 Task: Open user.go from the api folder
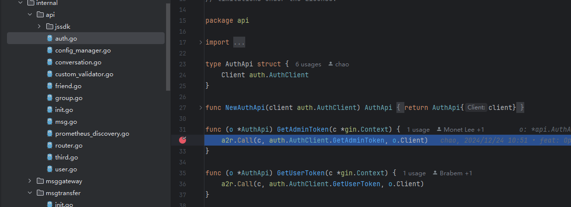tap(66, 169)
